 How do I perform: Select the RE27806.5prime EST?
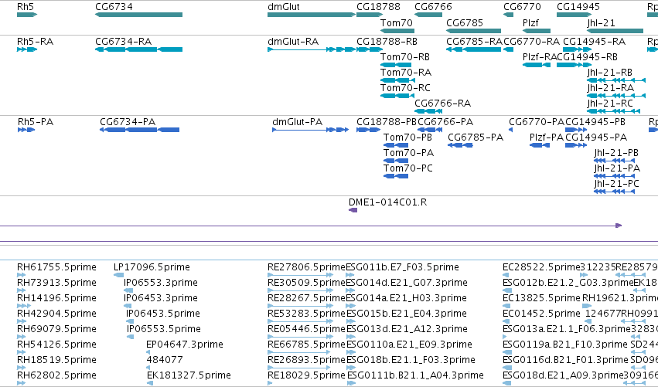tap(301, 276)
